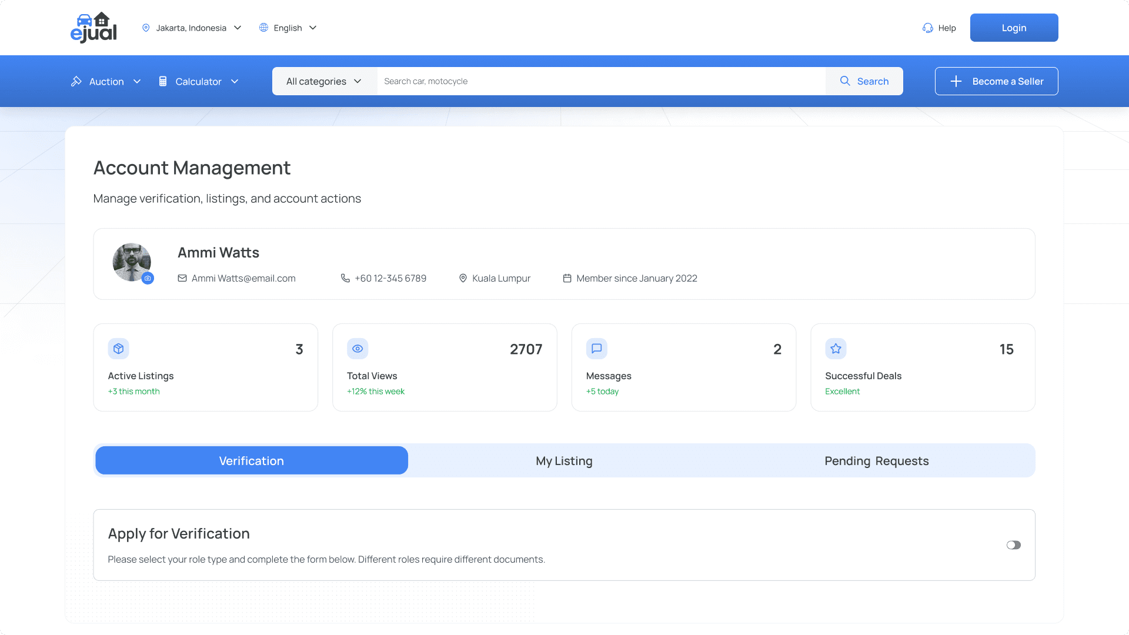This screenshot has width=1129, height=635.
Task: Switch to the My Listing tab
Action: pyautogui.click(x=564, y=461)
